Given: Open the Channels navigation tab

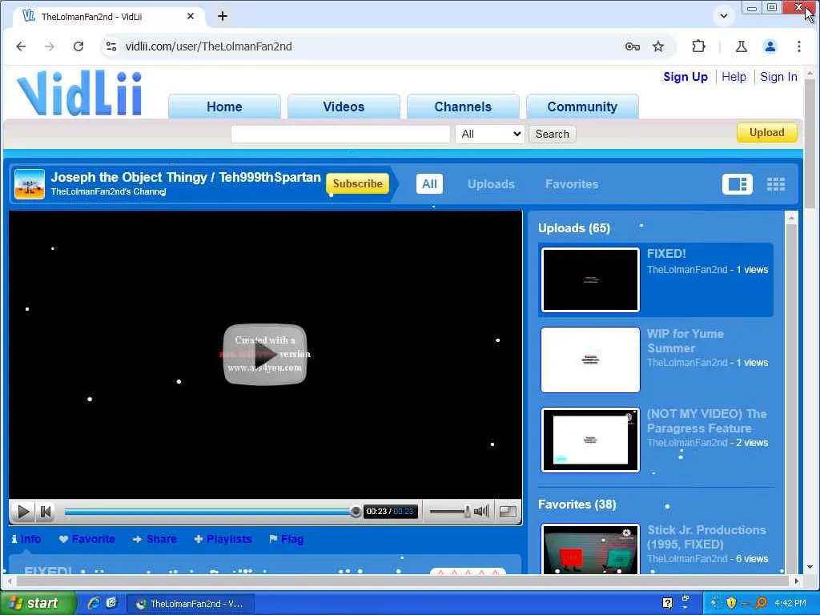Looking at the screenshot, I should pos(463,107).
